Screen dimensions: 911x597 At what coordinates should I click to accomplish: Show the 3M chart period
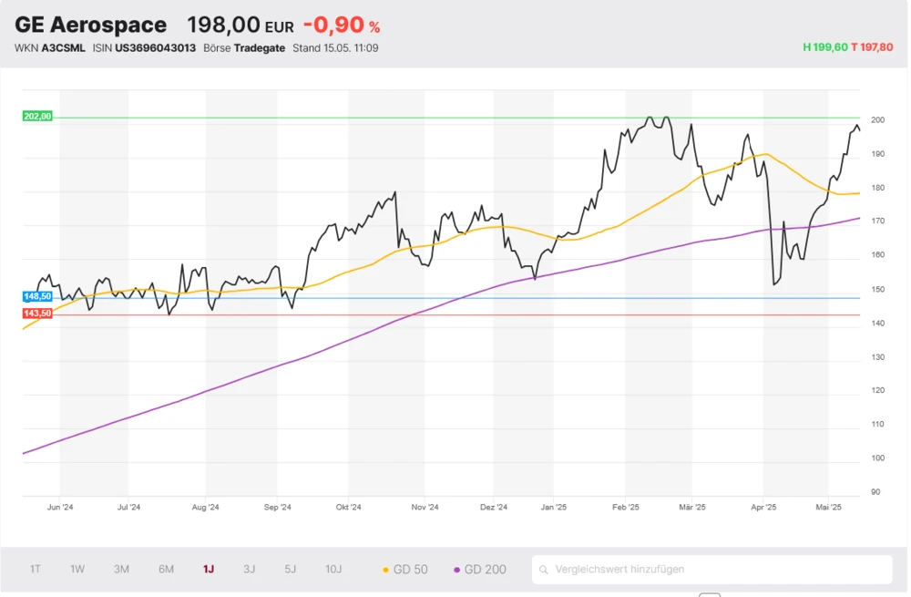click(121, 570)
